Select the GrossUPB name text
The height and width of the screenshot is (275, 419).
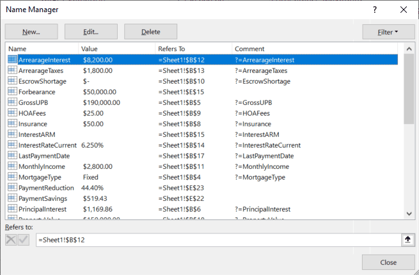tap(33, 102)
